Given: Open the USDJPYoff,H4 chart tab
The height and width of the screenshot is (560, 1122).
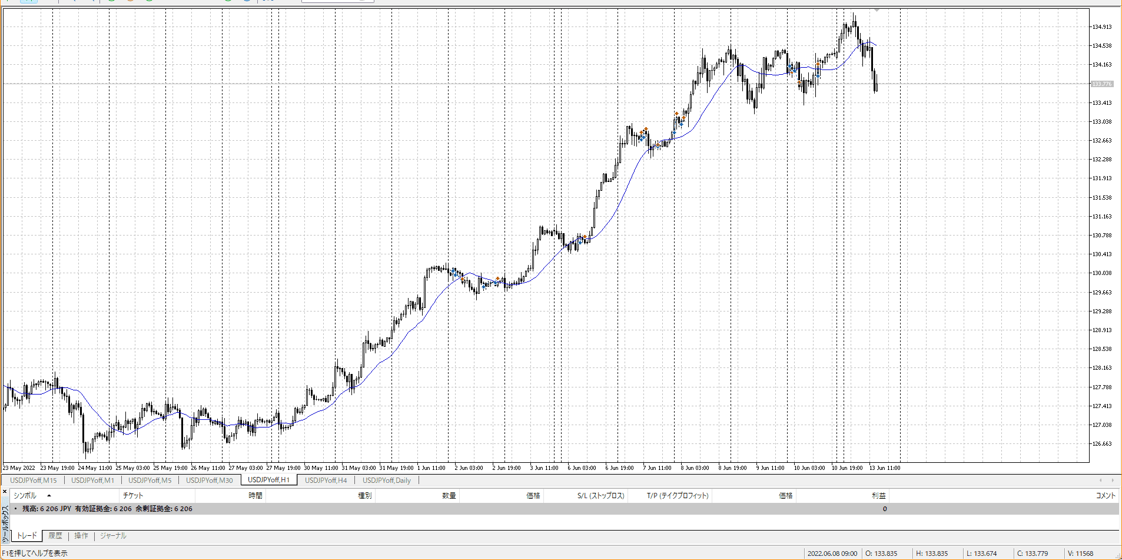Looking at the screenshot, I should [326, 481].
